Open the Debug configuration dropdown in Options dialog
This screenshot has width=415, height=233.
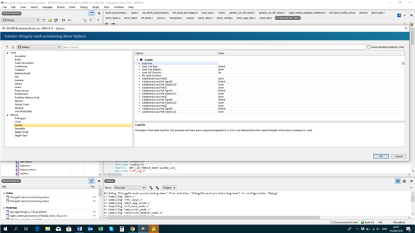[39, 47]
